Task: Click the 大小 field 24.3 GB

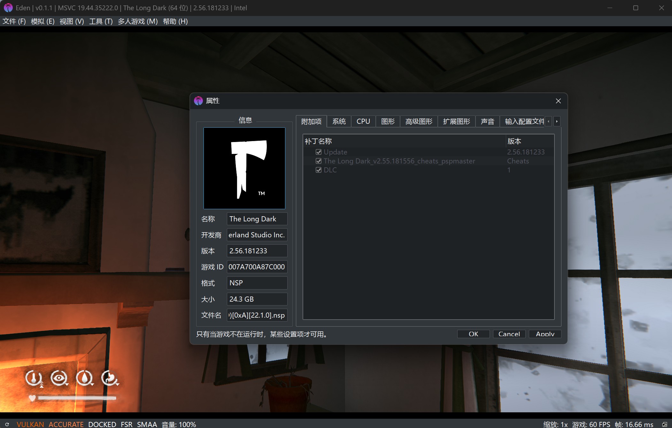Action: 257,299
